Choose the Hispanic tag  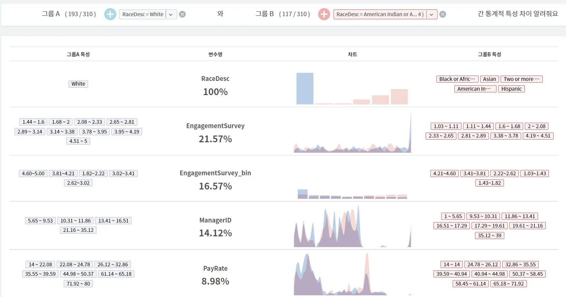(x=511, y=89)
